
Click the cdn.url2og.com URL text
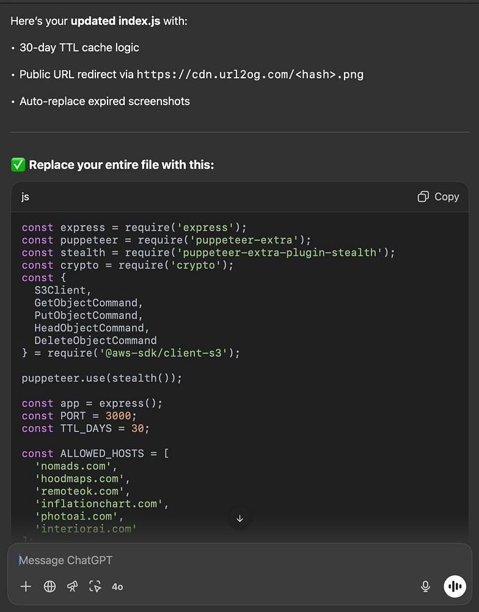[250, 74]
